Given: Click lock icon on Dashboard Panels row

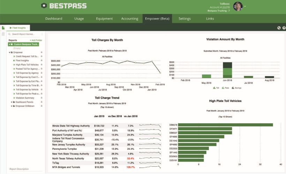Looking at the screenshot, I should click(x=42, y=102).
